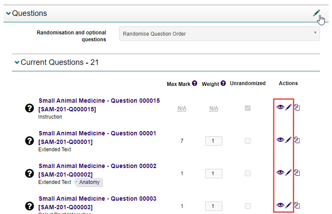Image resolution: width=332 pixels, height=214 pixels.
Task: Click the Max Mark help icon
Action: [194, 83]
